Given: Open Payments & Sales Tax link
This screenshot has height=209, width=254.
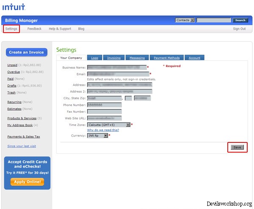Looking at the screenshot, I should (24, 137).
